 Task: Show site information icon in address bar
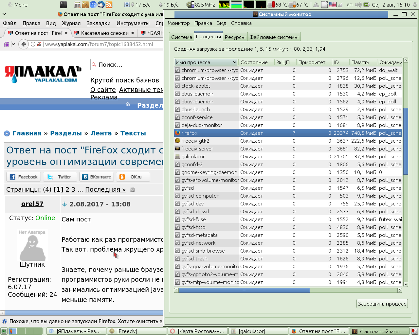(x=33, y=44)
